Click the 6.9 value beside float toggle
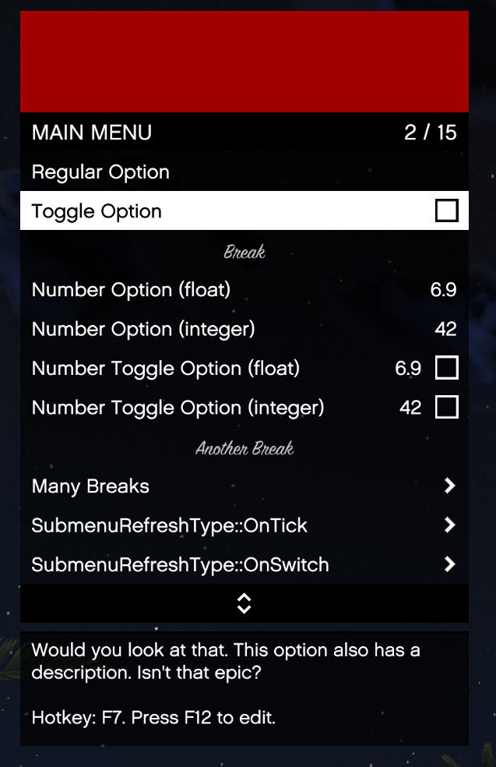496x767 pixels. click(408, 368)
